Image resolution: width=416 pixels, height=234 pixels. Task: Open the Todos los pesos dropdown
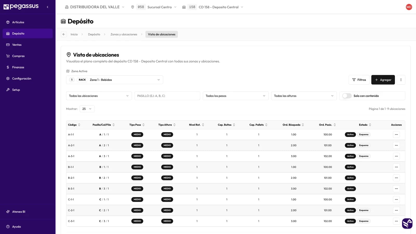coord(236,96)
